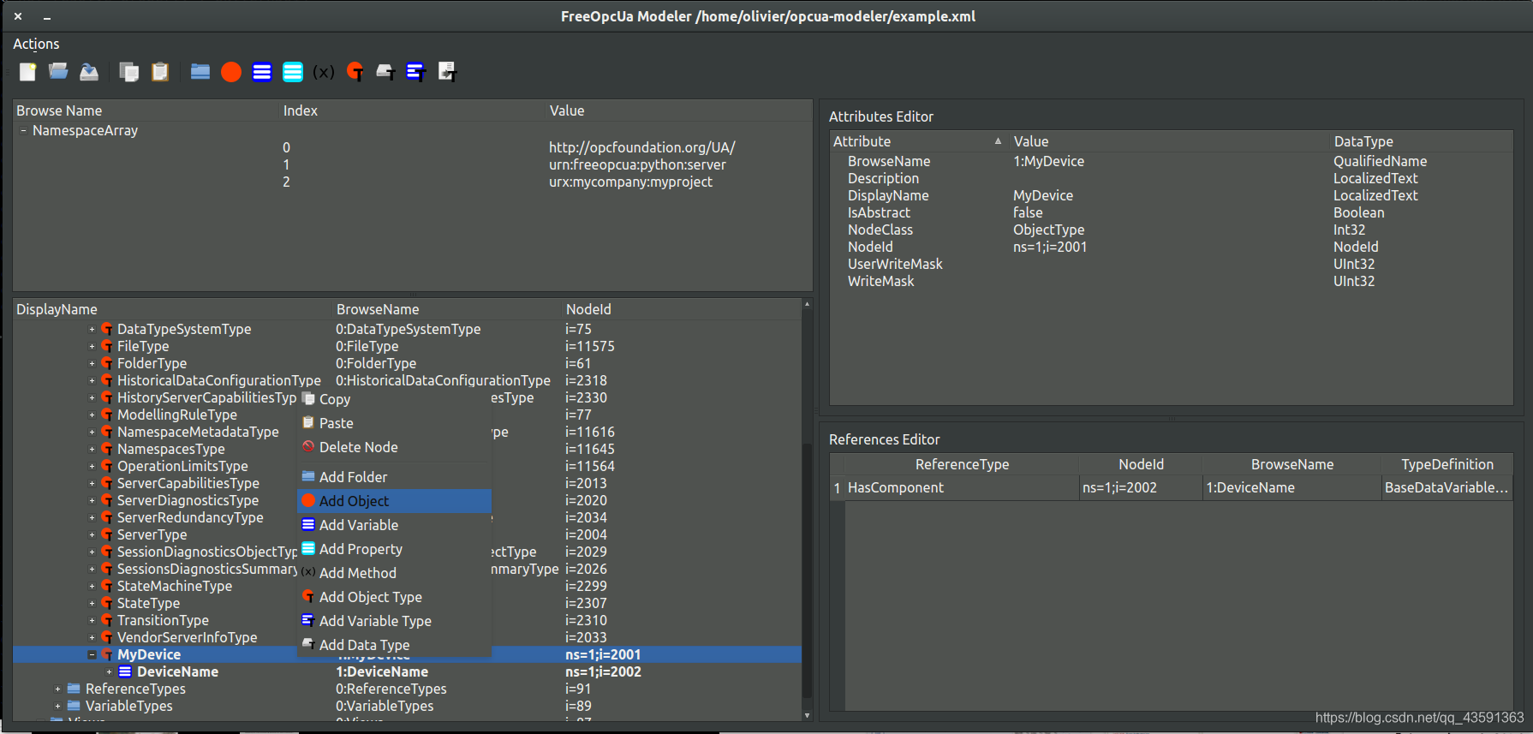The height and width of the screenshot is (734, 1533).
Task: Select the StateMachineType tree row
Action: coord(407,586)
